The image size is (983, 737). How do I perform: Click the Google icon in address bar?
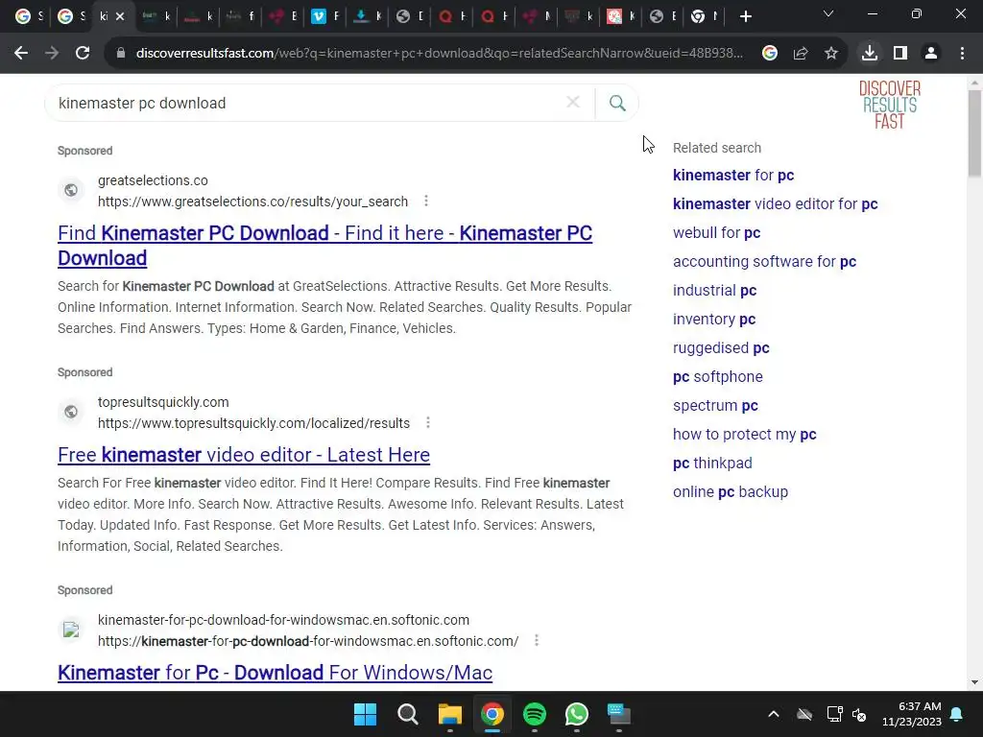[770, 54]
